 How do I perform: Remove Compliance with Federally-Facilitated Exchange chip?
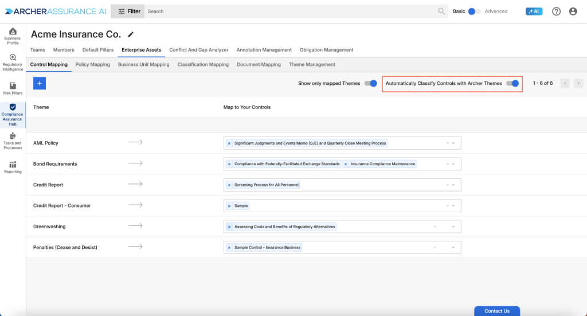(229, 164)
